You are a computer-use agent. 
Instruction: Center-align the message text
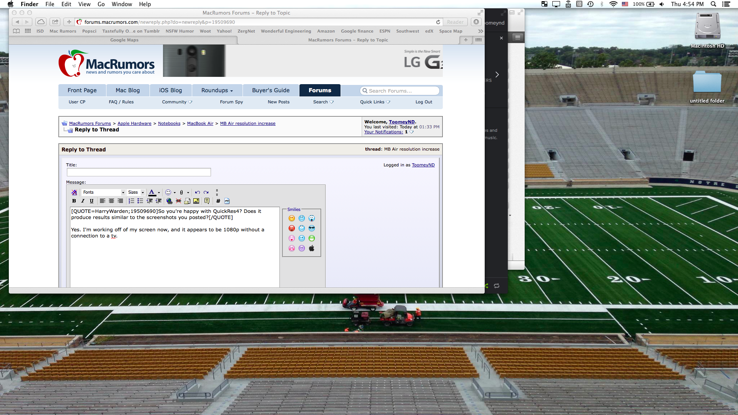point(111,201)
